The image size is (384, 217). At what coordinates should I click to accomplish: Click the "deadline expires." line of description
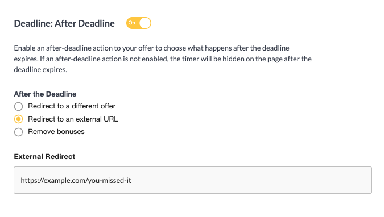point(40,70)
